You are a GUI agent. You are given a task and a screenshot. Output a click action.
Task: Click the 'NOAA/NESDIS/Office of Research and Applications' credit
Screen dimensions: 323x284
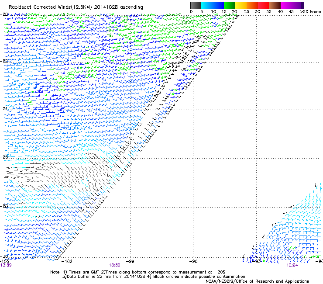pyautogui.click(x=257, y=281)
